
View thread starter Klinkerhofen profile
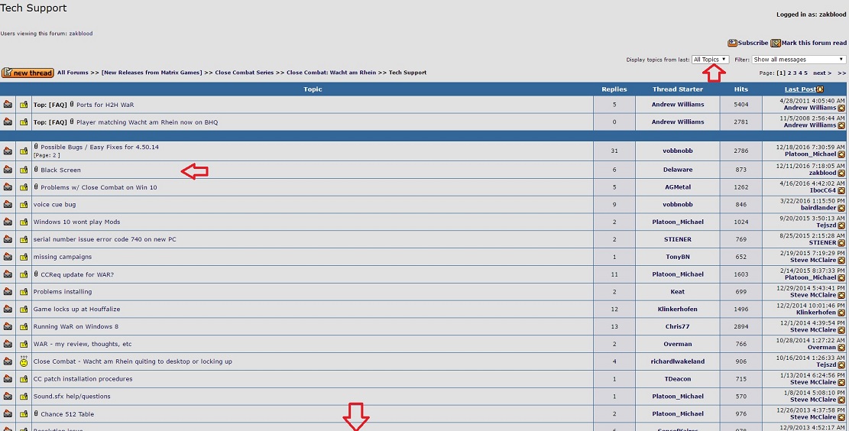(x=677, y=309)
